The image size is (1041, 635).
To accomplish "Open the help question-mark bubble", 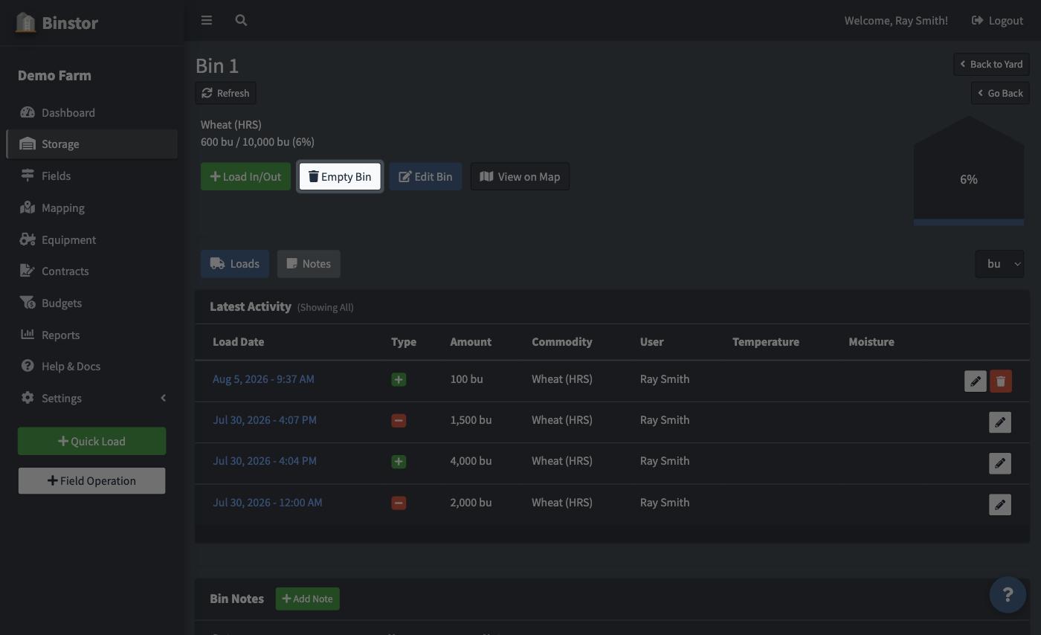I will point(1008,595).
